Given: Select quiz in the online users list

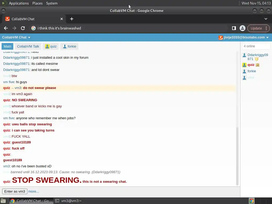Looking at the screenshot, I should 251,65.
